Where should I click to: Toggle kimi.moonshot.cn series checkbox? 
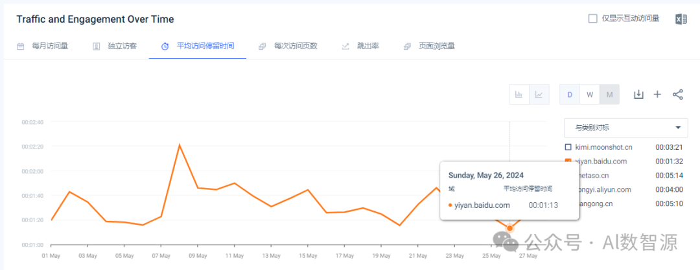tap(568, 147)
